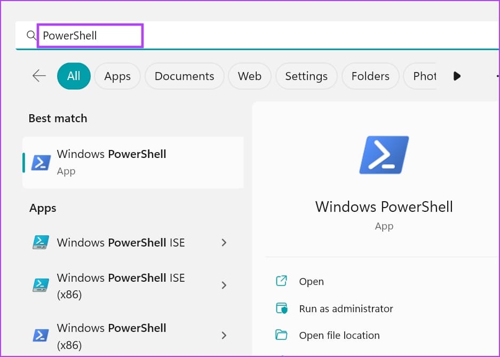Click the search magnifier icon
This screenshot has height=357, width=500.
(31, 35)
